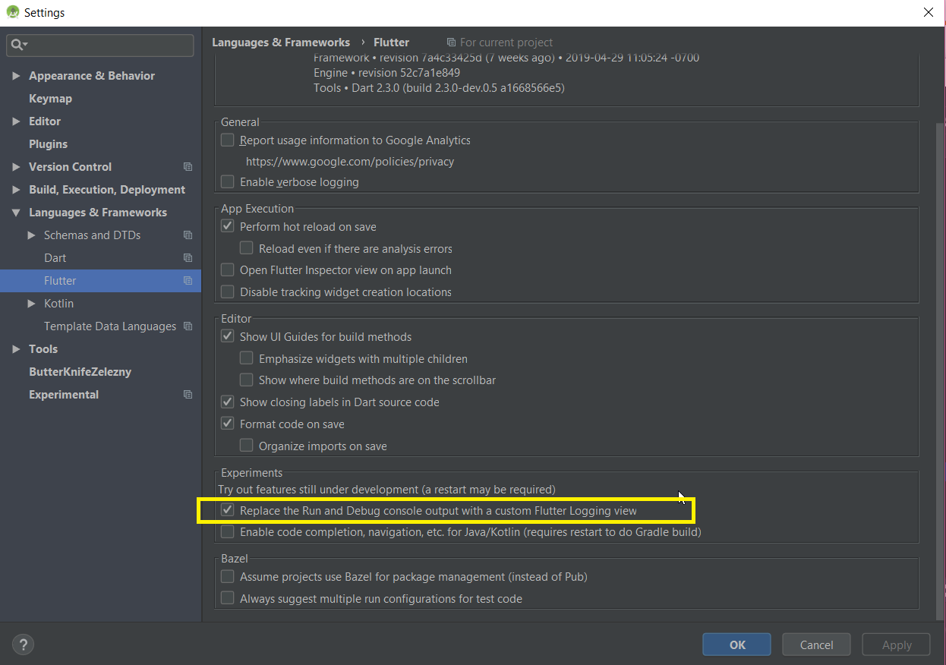Screen dimensions: 946x665
Task: Click project-level icon beside Schemas and DTDs
Action: pos(188,235)
